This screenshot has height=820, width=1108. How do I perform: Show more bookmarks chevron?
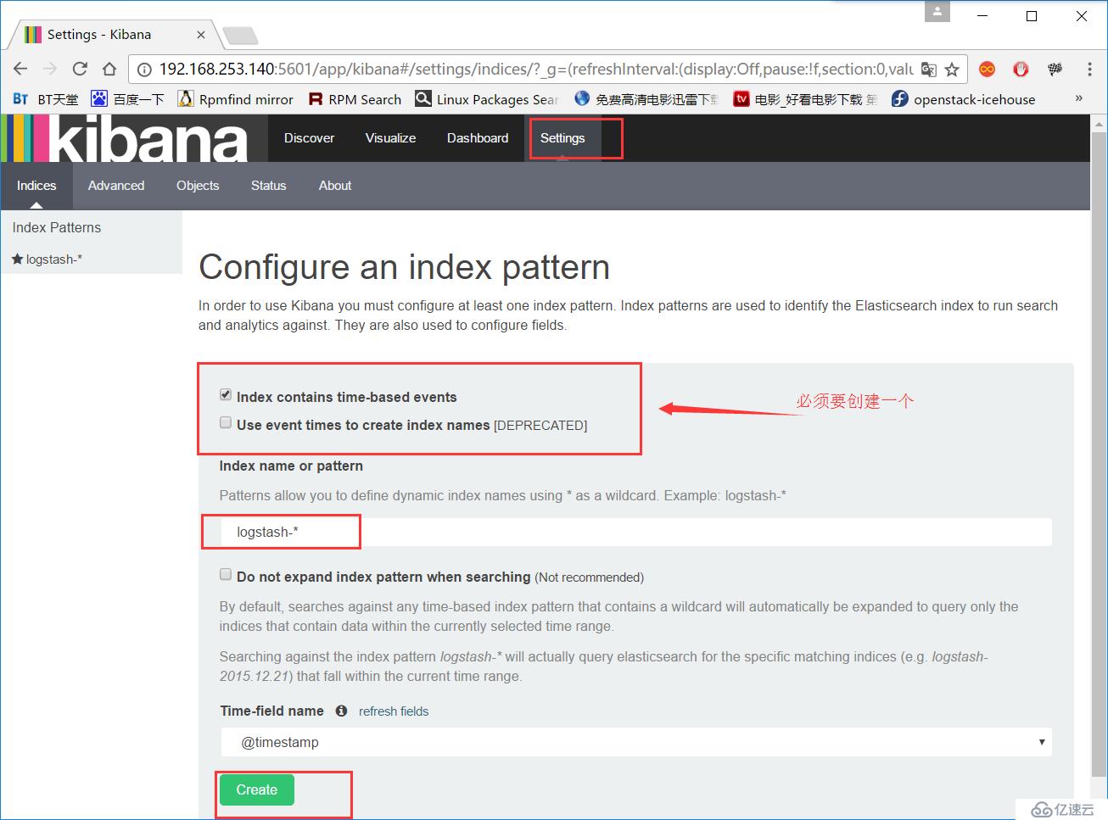coord(1079,98)
